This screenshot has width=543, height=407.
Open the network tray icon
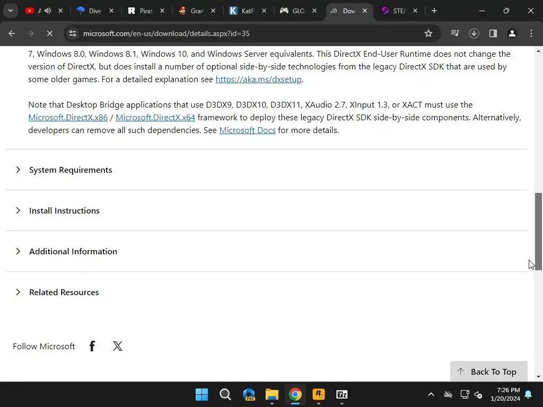465,394
